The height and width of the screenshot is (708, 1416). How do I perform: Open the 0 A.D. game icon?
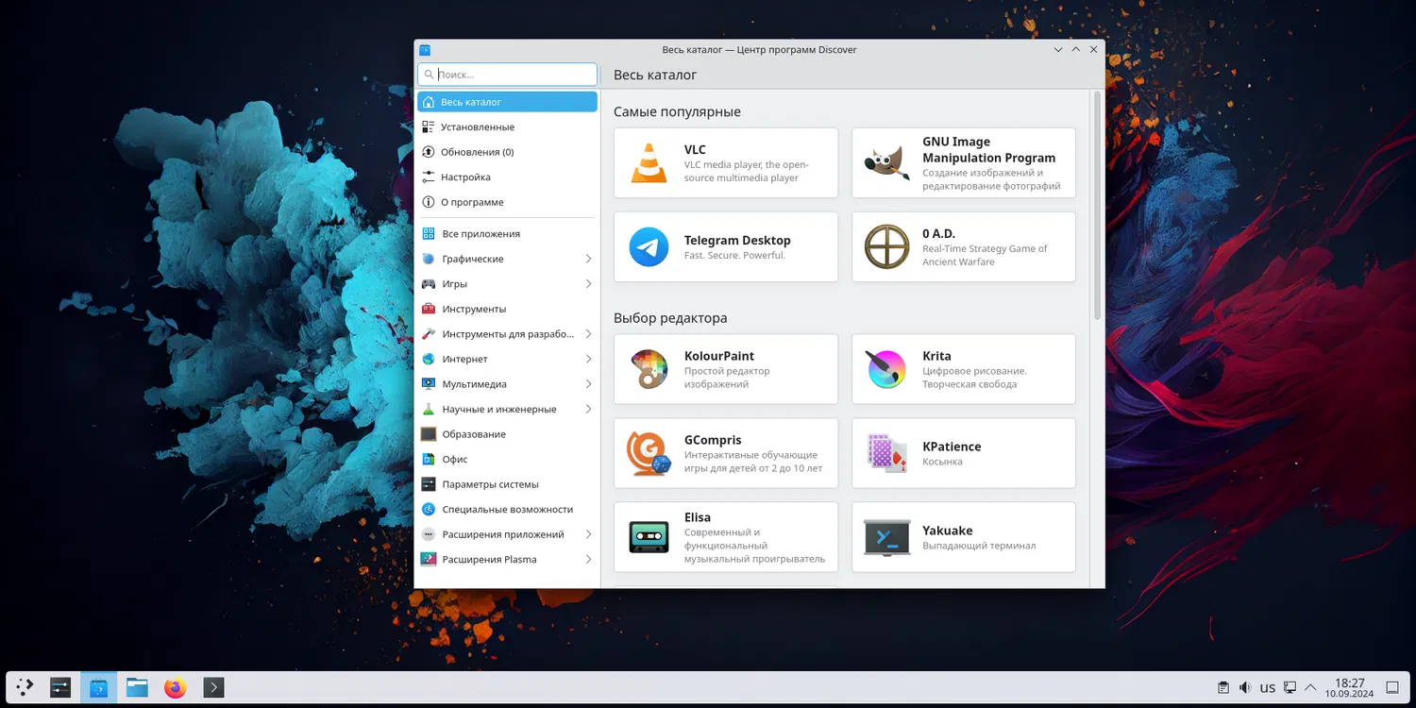(x=887, y=247)
